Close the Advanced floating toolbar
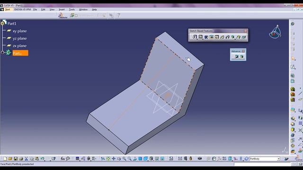Viewport: 303px width, 170px height. [x=243, y=51]
